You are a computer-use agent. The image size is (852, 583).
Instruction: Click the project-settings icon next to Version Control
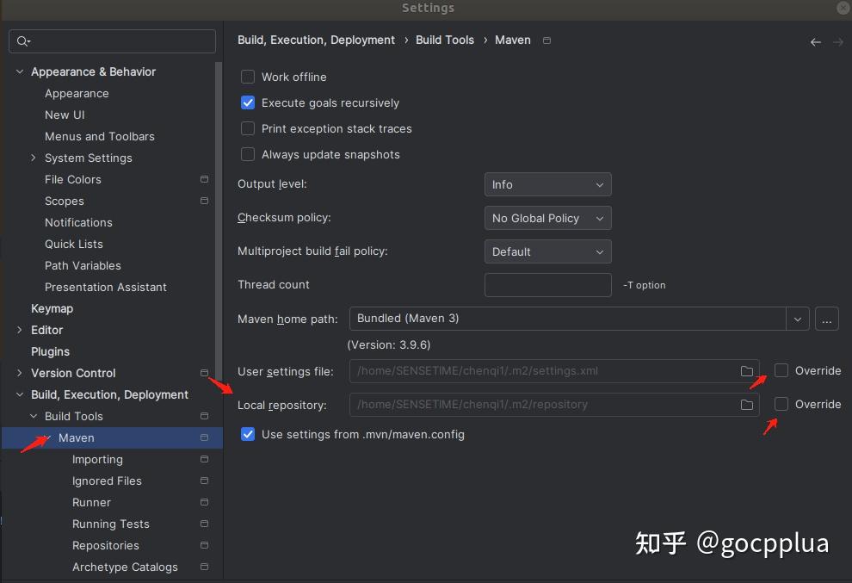click(204, 373)
